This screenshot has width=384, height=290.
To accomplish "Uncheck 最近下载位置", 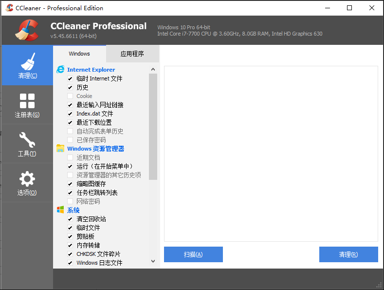I will pos(70,122).
